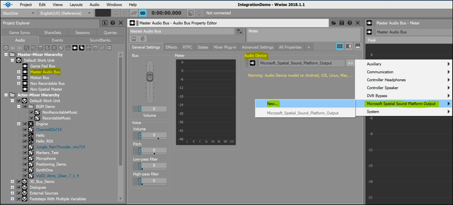Screen dimensions: 453x205
Task: Uncheck the BGM Demo checkbox
Action: point(25,106)
